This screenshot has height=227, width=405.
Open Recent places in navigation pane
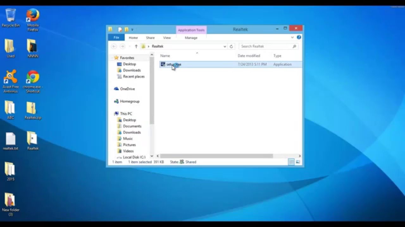tap(134, 77)
